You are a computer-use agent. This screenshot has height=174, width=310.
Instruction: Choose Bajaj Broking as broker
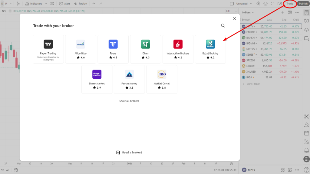click(x=210, y=49)
